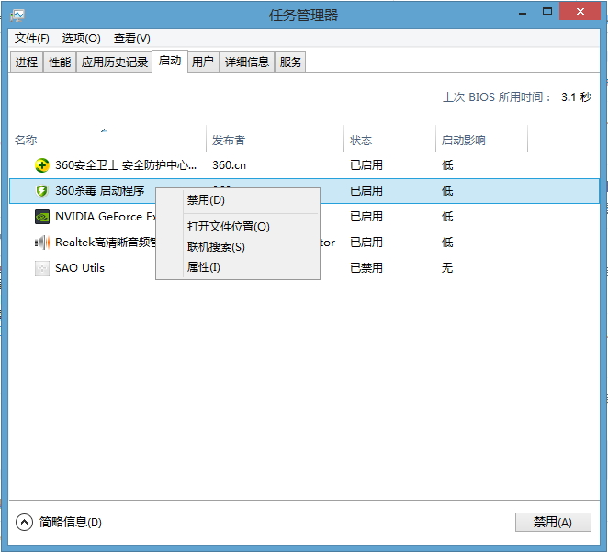This screenshot has width=608, height=553.
Task: Select the NVIDIA GeForce row name
Action: (x=105, y=217)
